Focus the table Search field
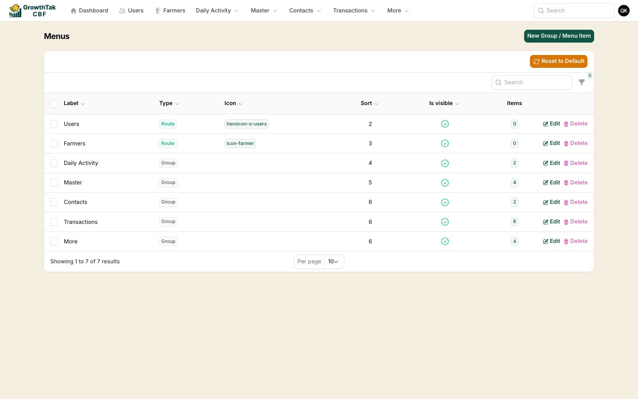The width and height of the screenshot is (638, 399). pyautogui.click(x=532, y=82)
